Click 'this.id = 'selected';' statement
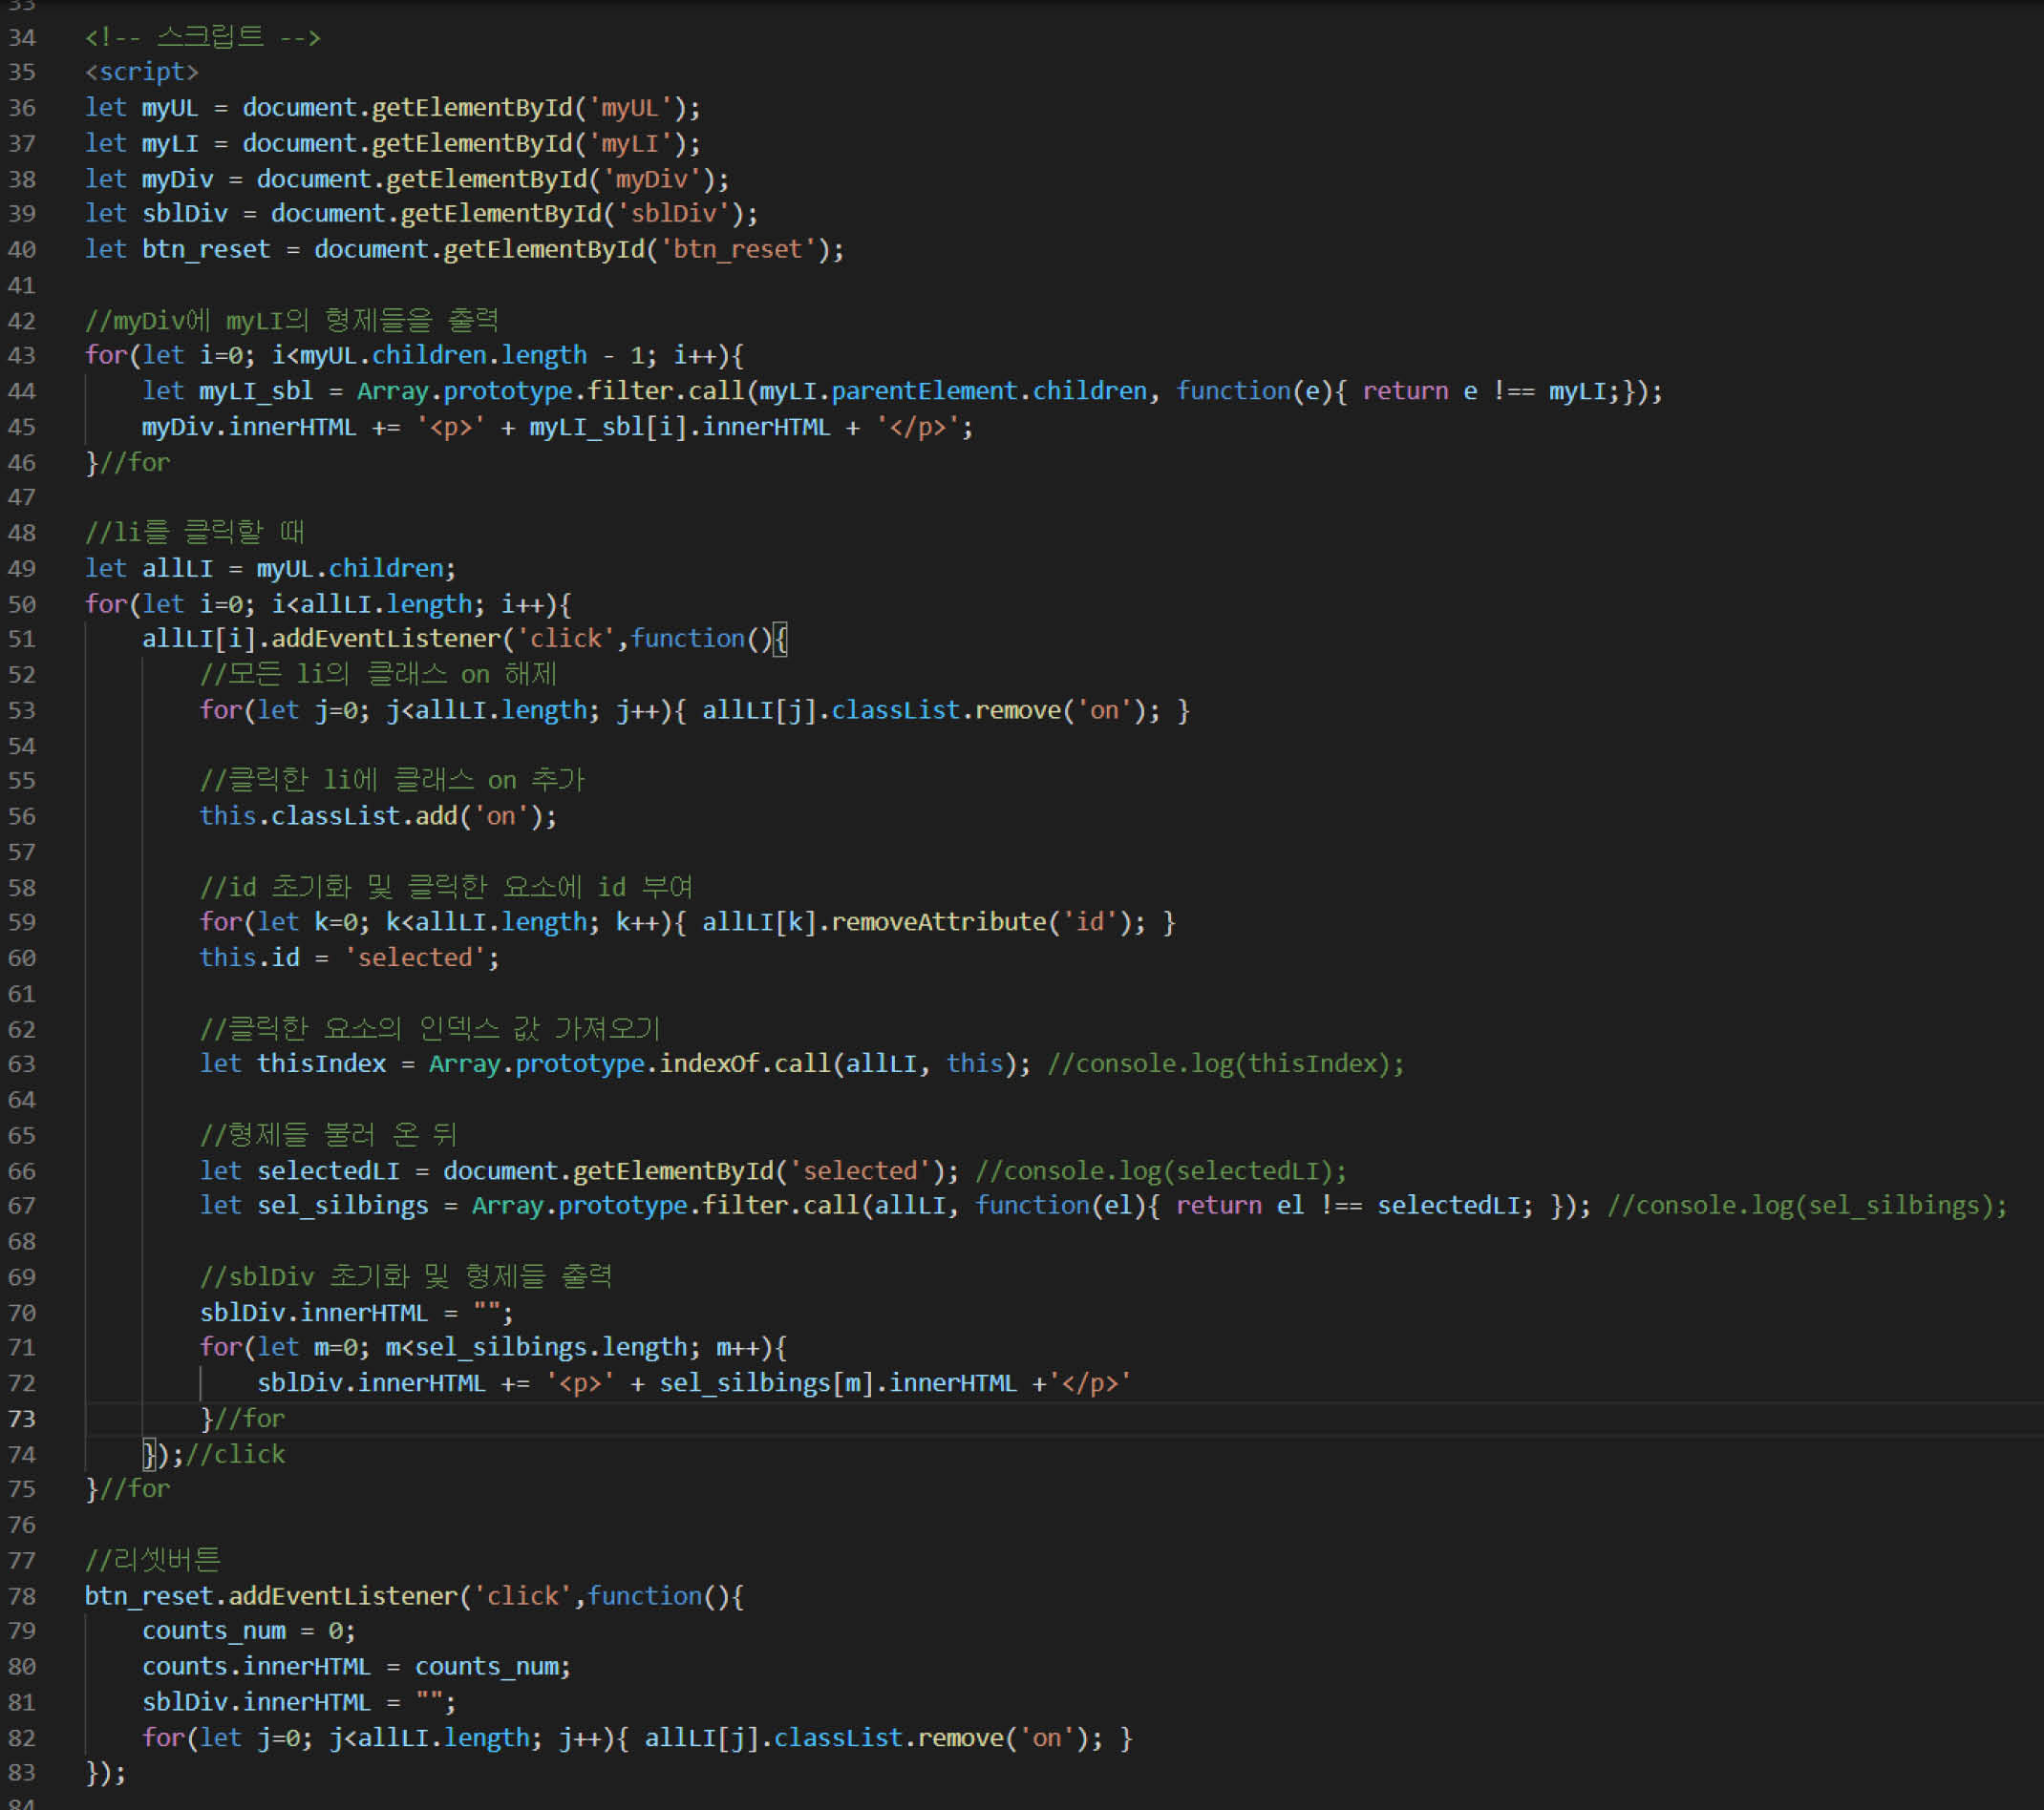This screenshot has height=1810, width=2044. (x=349, y=958)
